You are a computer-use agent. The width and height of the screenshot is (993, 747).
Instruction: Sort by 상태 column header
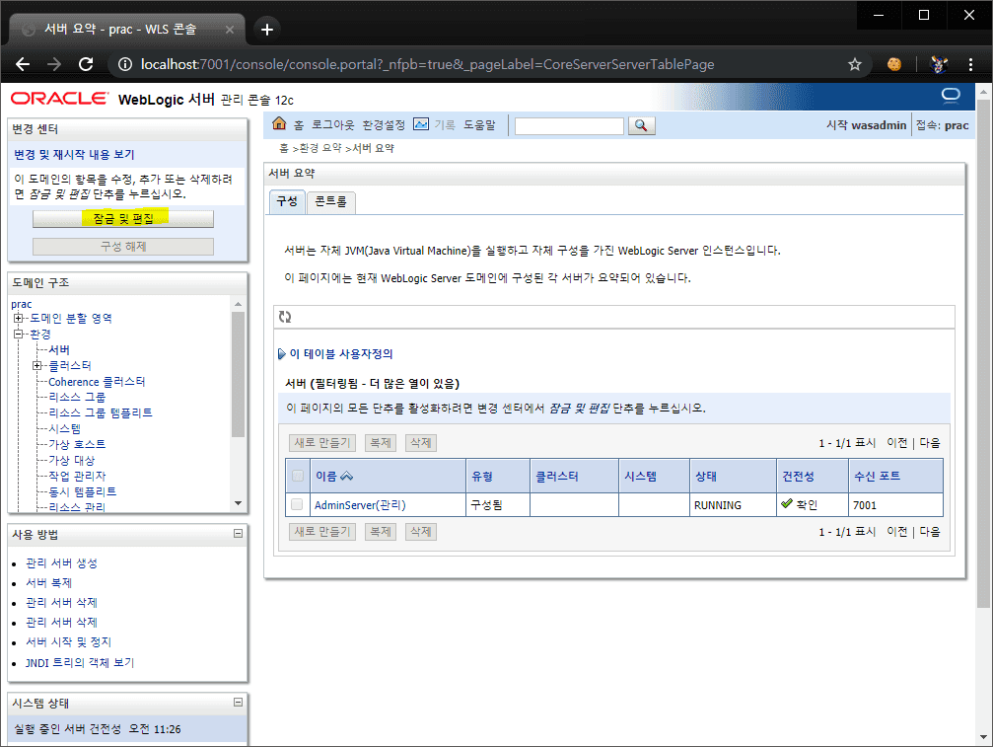tap(705, 476)
